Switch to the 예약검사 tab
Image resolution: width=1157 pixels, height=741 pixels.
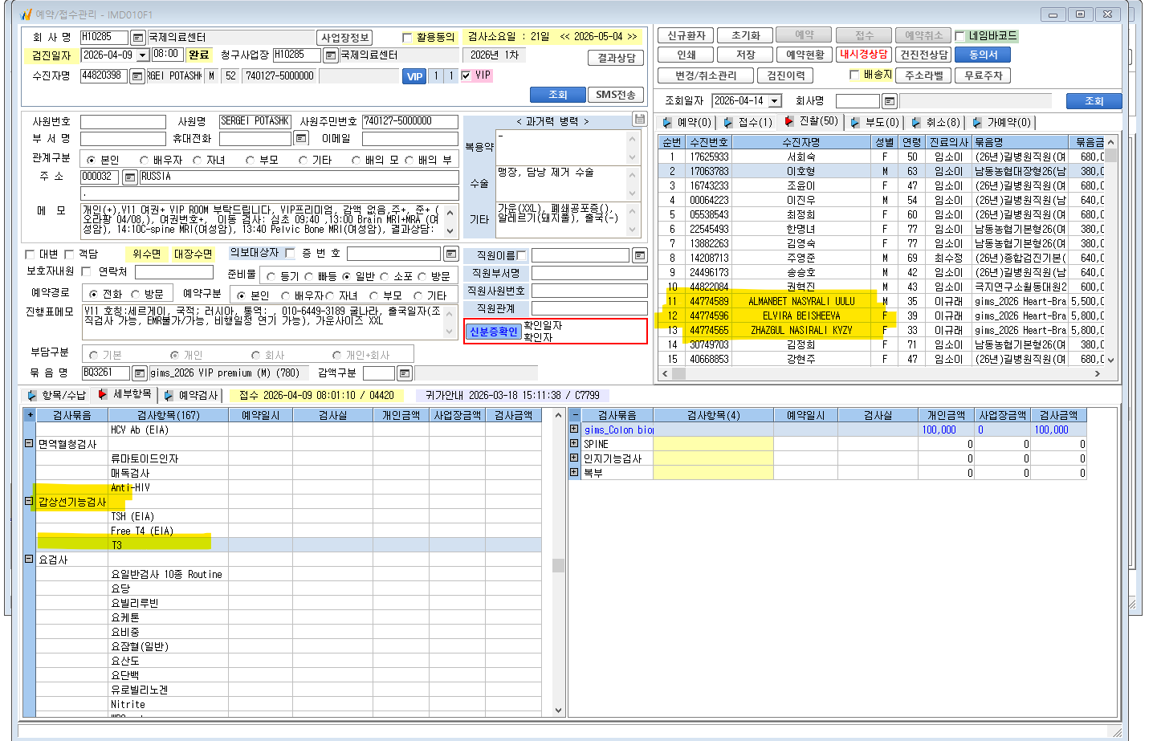click(191, 395)
